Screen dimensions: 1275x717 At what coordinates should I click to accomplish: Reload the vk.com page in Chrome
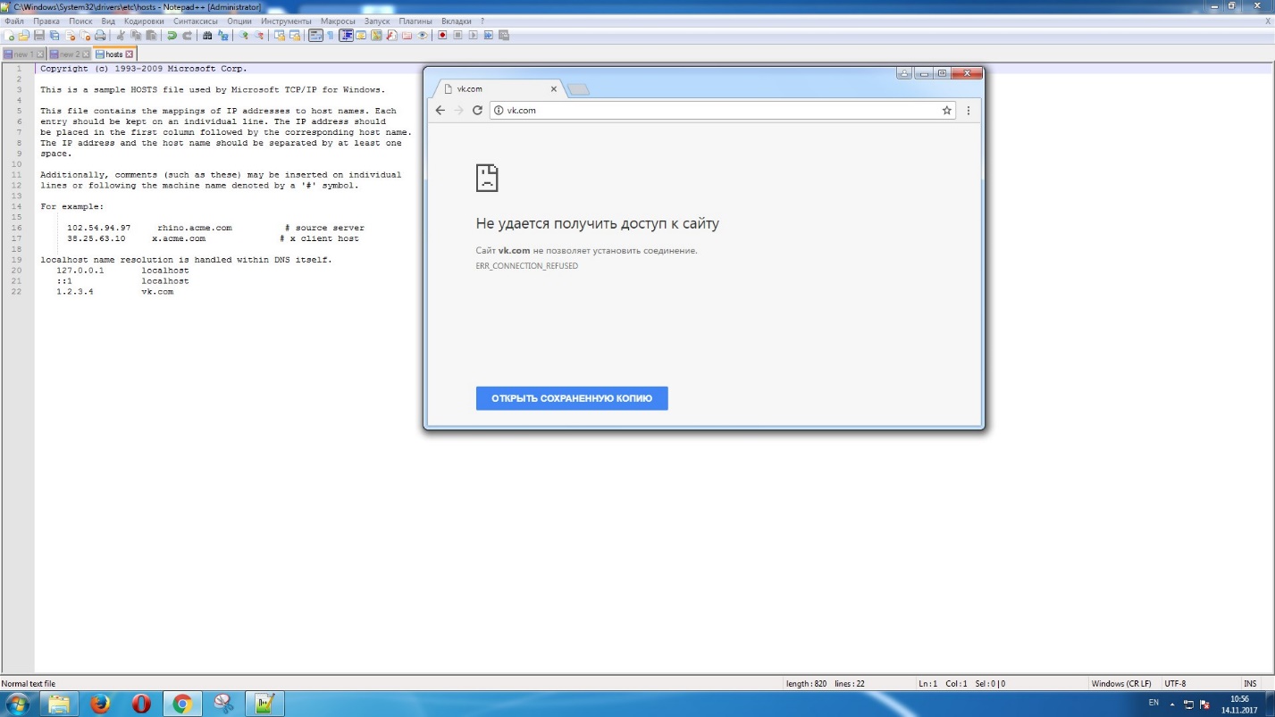tap(477, 110)
